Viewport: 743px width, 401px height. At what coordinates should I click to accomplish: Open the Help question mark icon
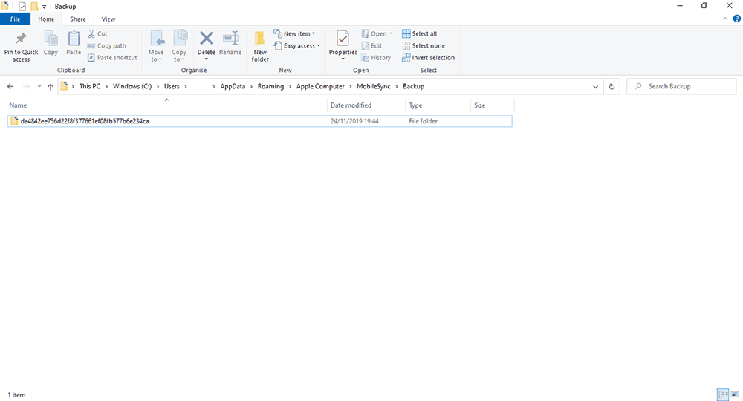point(737,19)
